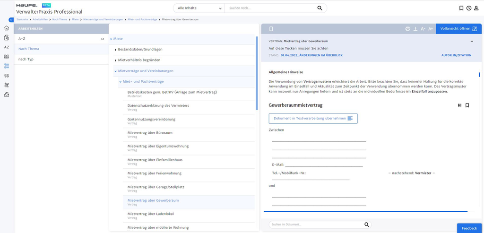Select the A-Z tab in Arbeitshilfen
The height and width of the screenshot is (233, 484).
coord(61,39)
